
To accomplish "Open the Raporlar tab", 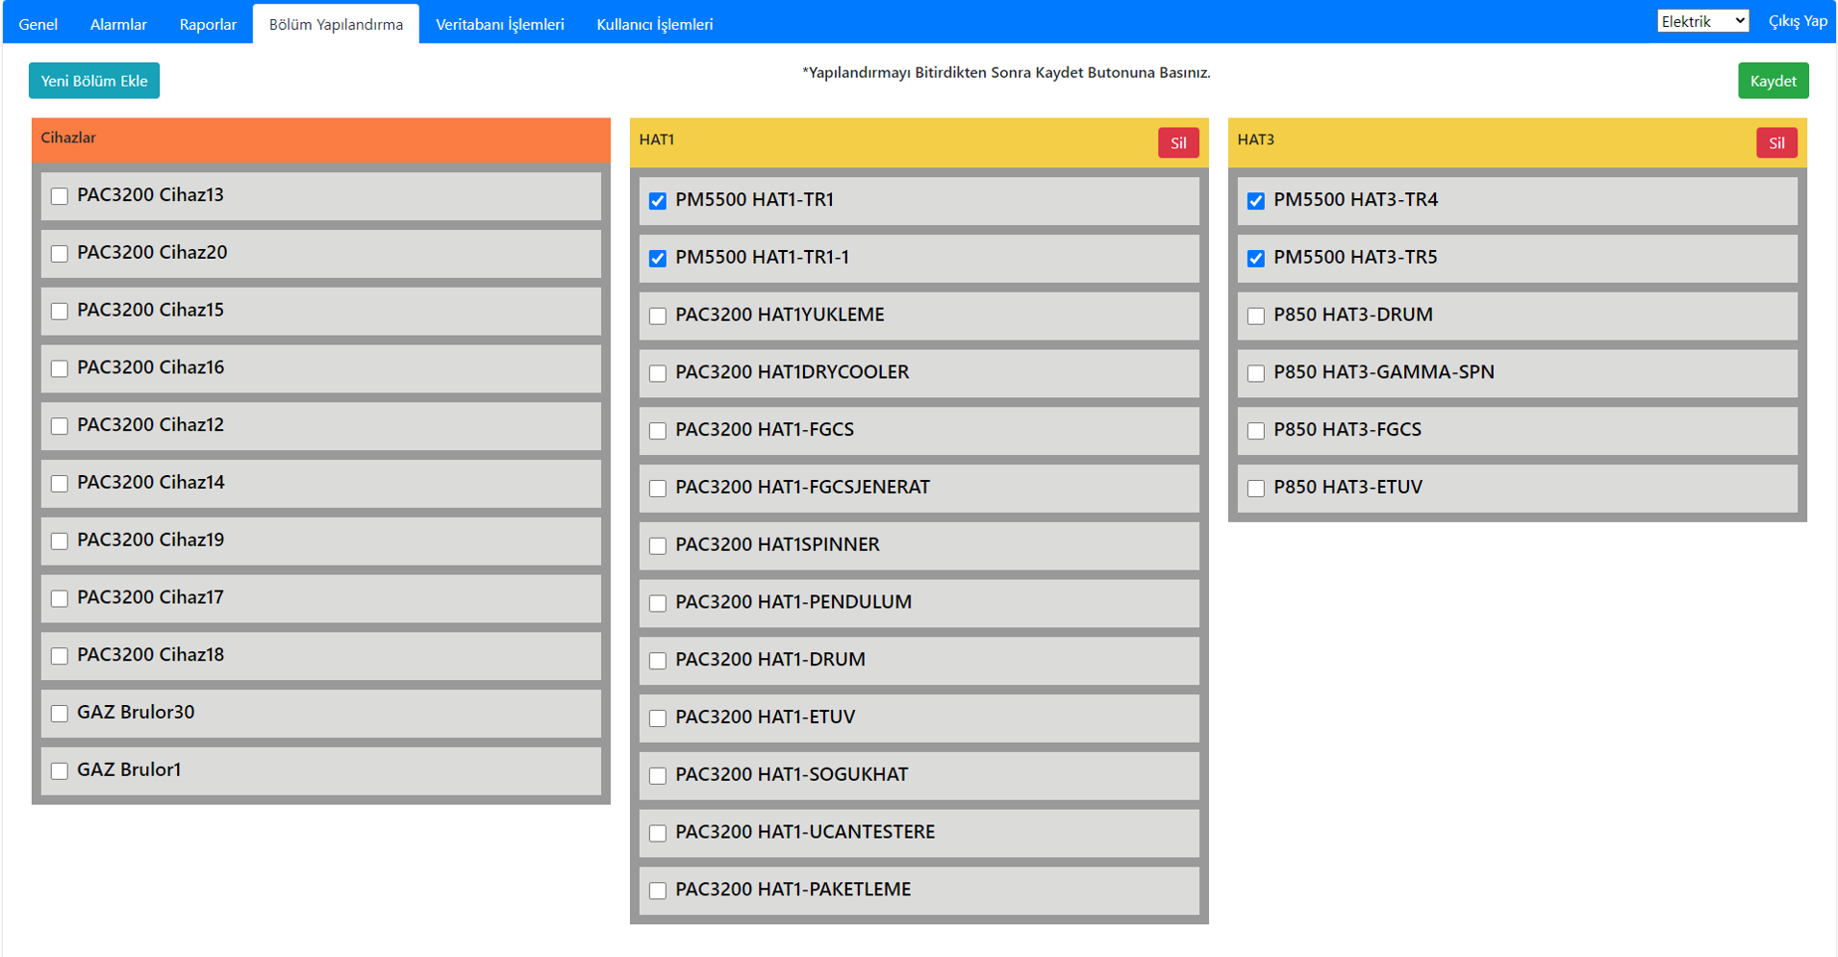I will pyautogui.click(x=208, y=24).
